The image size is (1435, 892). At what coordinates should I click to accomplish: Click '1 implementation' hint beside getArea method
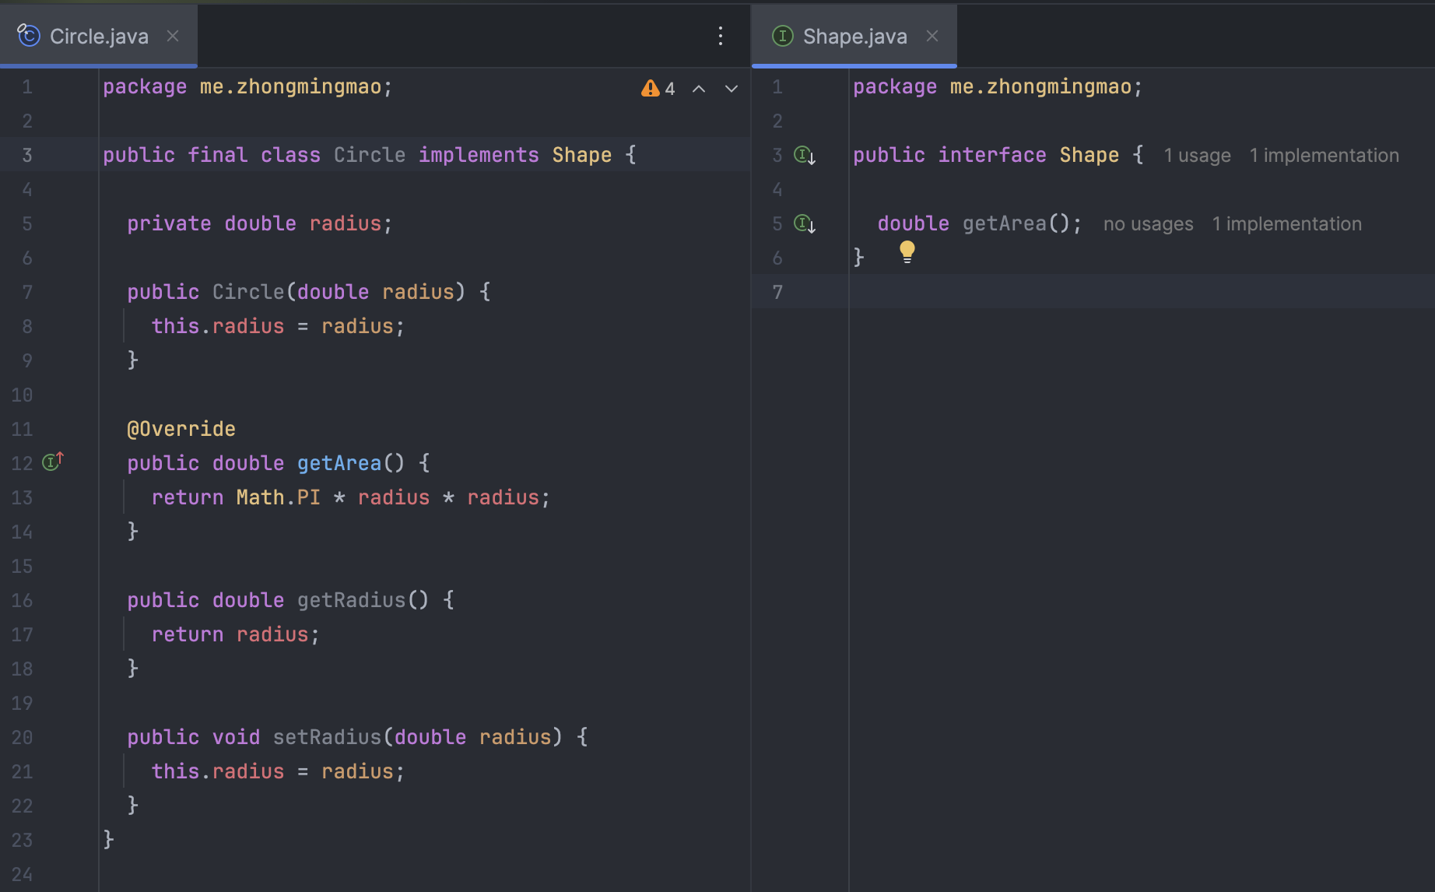pos(1286,224)
